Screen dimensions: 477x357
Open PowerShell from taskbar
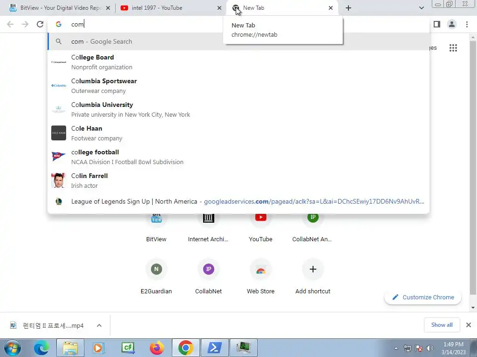214,348
